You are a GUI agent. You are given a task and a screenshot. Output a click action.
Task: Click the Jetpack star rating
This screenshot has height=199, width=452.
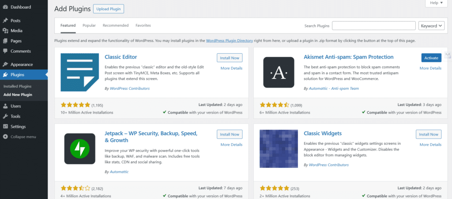click(x=75, y=188)
